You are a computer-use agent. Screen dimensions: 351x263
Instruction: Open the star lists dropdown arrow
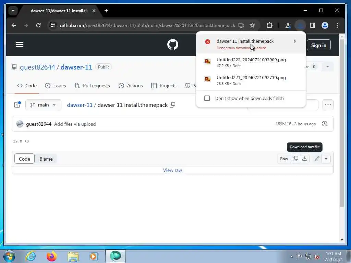point(328,67)
